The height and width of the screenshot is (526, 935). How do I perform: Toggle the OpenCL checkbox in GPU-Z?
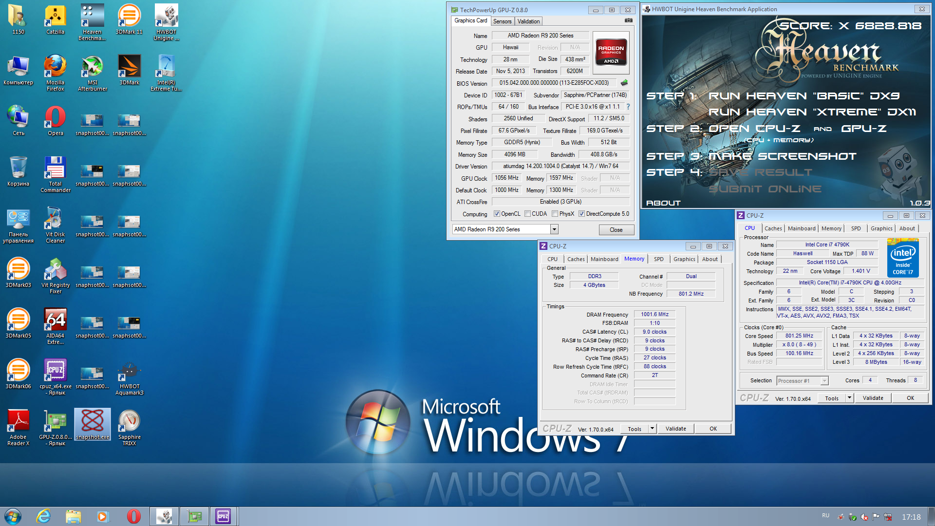point(497,214)
